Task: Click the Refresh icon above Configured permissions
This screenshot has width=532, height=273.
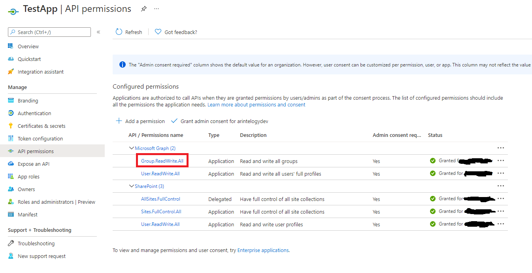Action: click(x=118, y=32)
